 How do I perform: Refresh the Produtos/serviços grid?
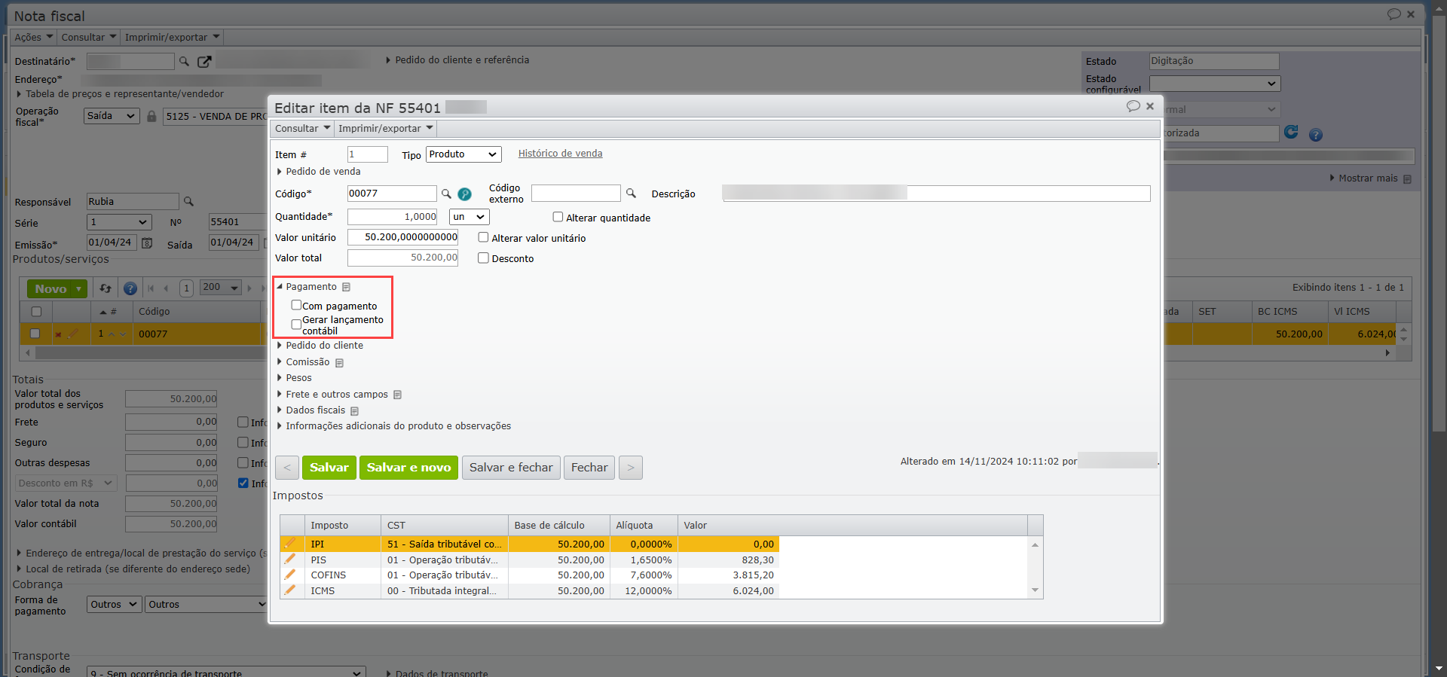[106, 288]
